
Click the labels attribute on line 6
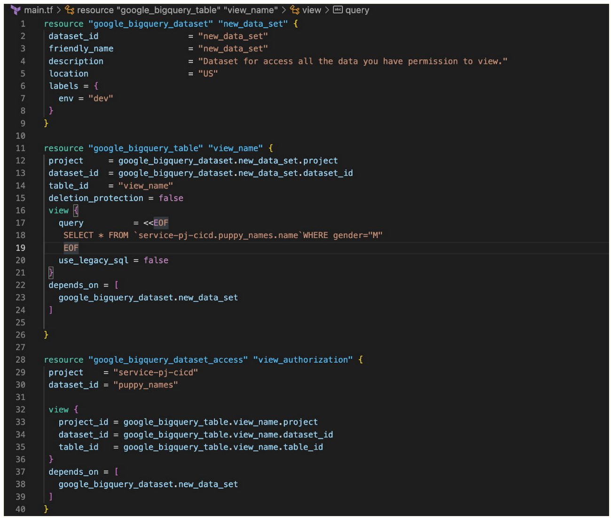[63, 86]
